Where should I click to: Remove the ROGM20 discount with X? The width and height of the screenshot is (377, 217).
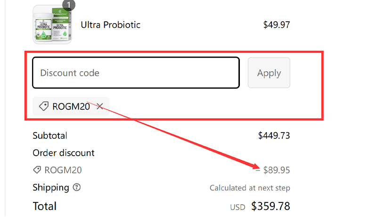tap(99, 107)
